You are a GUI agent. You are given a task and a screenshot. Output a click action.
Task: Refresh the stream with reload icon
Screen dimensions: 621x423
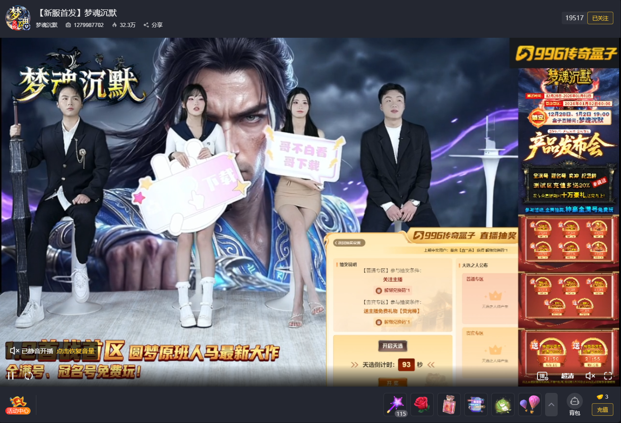click(29, 376)
